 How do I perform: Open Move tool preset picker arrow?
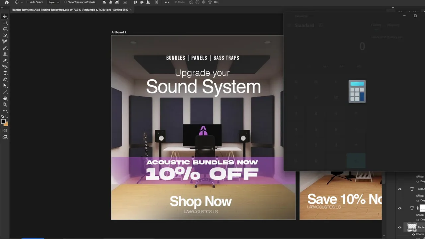pyautogui.click(x=22, y=2)
